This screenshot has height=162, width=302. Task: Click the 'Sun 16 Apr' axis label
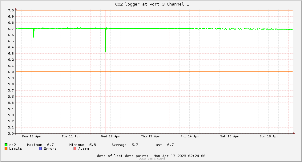pyautogui.click(x=269, y=136)
